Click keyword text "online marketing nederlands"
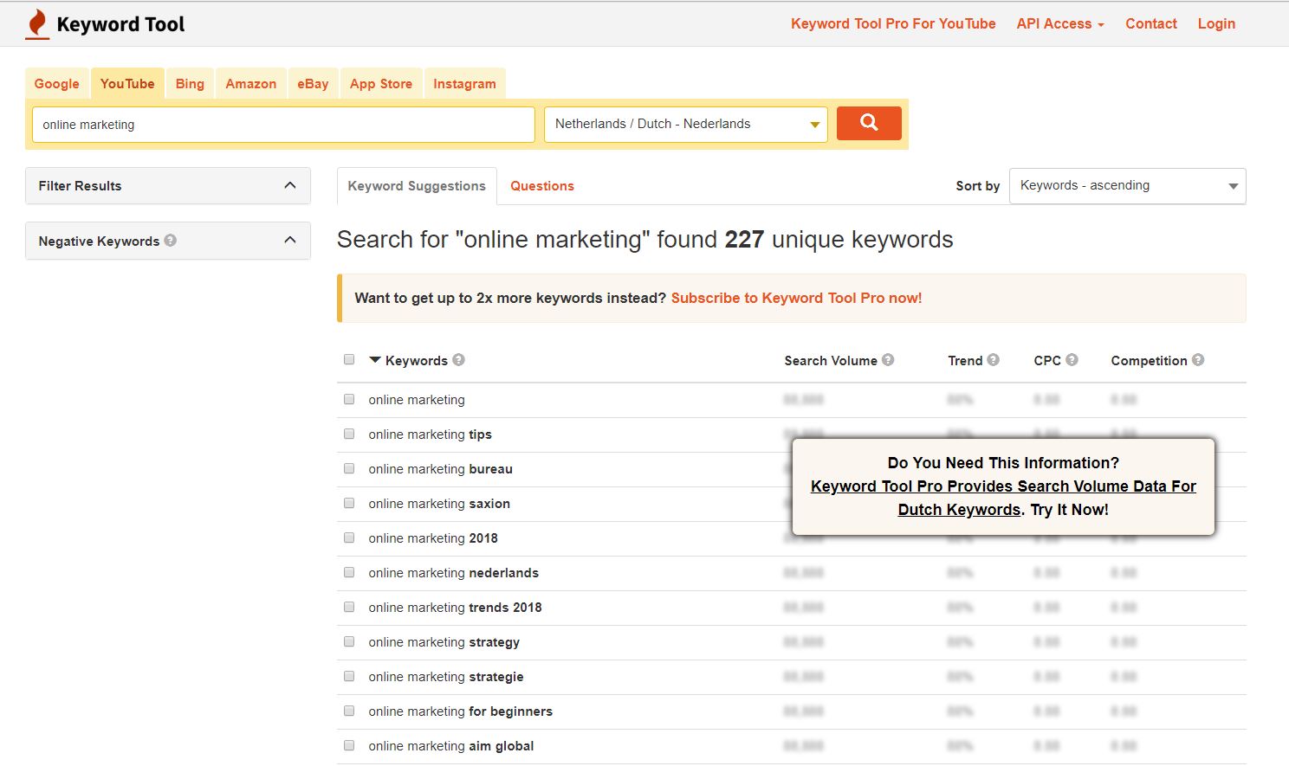1289x766 pixels. [453, 573]
